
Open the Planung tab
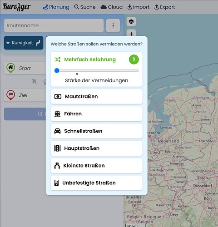56,7
